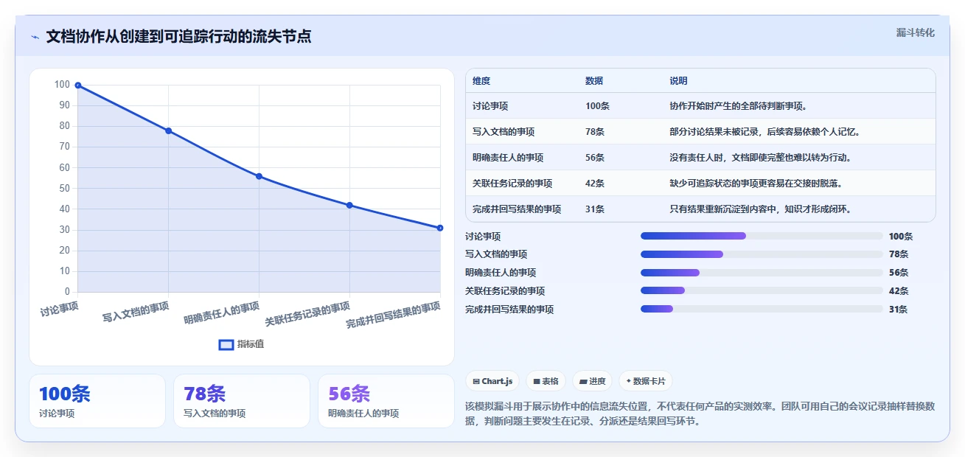Click the footer note starting 该模拟漏斗
Viewport: 965px width, 457px height.
coord(700,414)
